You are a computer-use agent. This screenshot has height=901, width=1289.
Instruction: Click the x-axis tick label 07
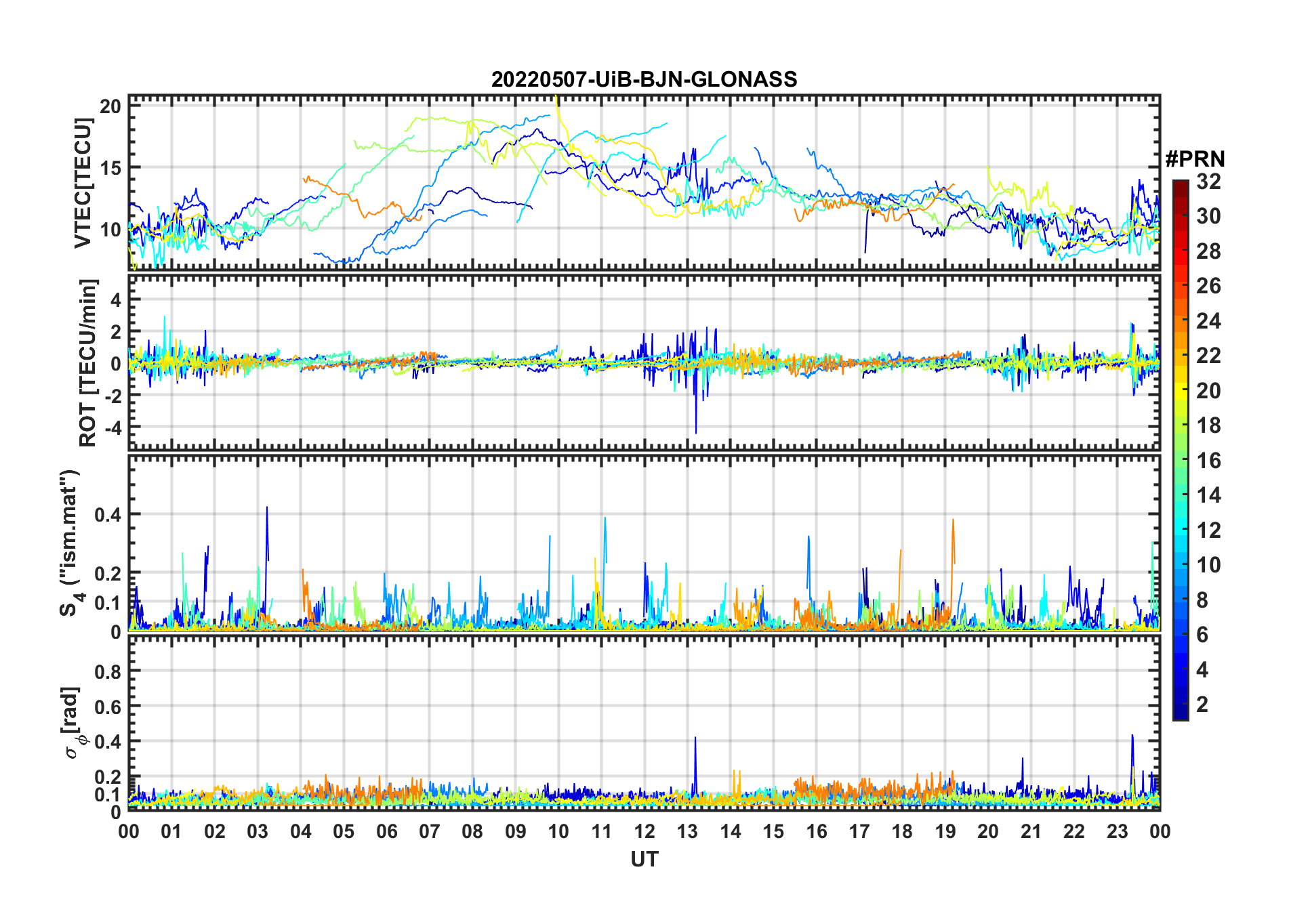pyautogui.click(x=430, y=831)
